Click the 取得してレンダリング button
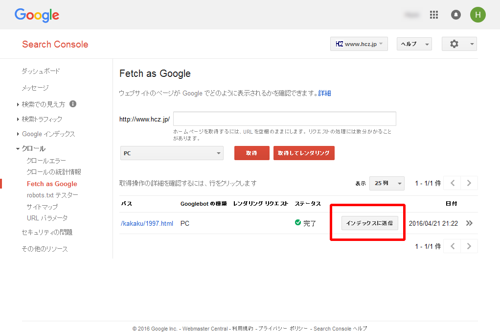The height and width of the screenshot is (334, 500). pos(304,153)
